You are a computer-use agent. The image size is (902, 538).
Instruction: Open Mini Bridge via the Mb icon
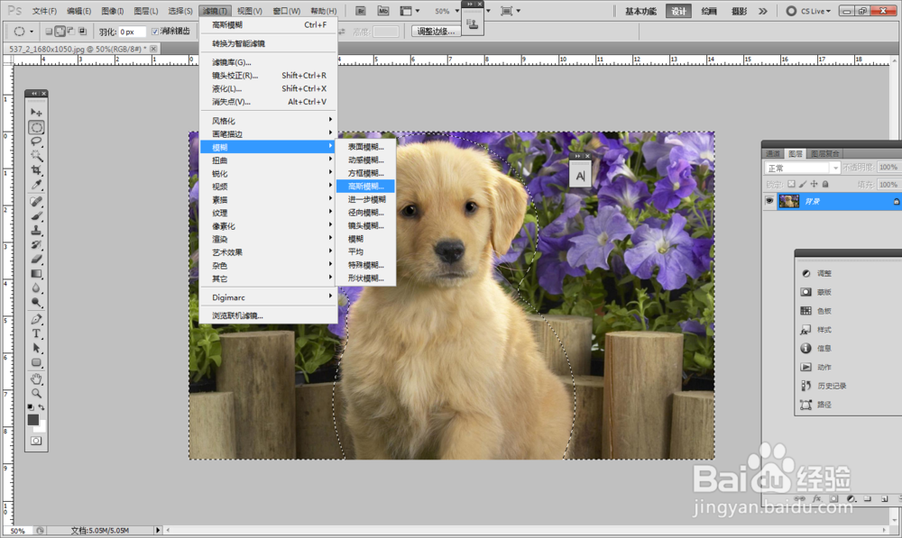point(383,11)
